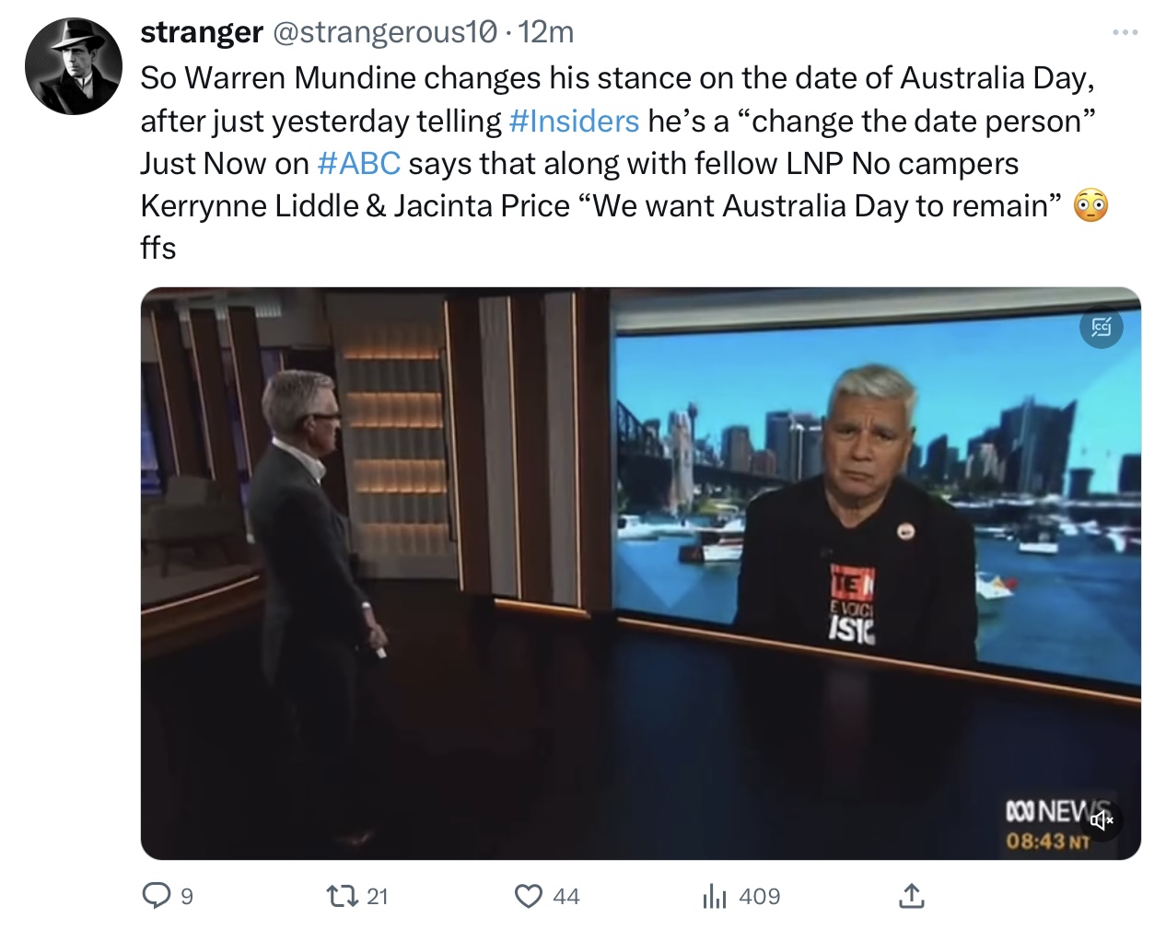Screen dimensions: 1166x941
Task: Open the reply comment icon
Action: [157, 895]
